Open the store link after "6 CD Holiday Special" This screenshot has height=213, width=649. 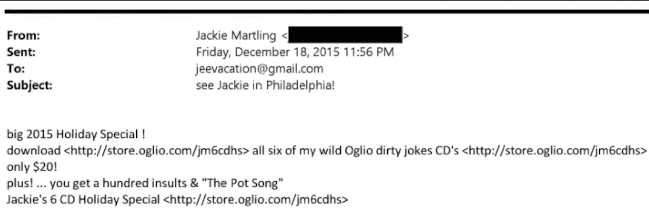(x=255, y=199)
